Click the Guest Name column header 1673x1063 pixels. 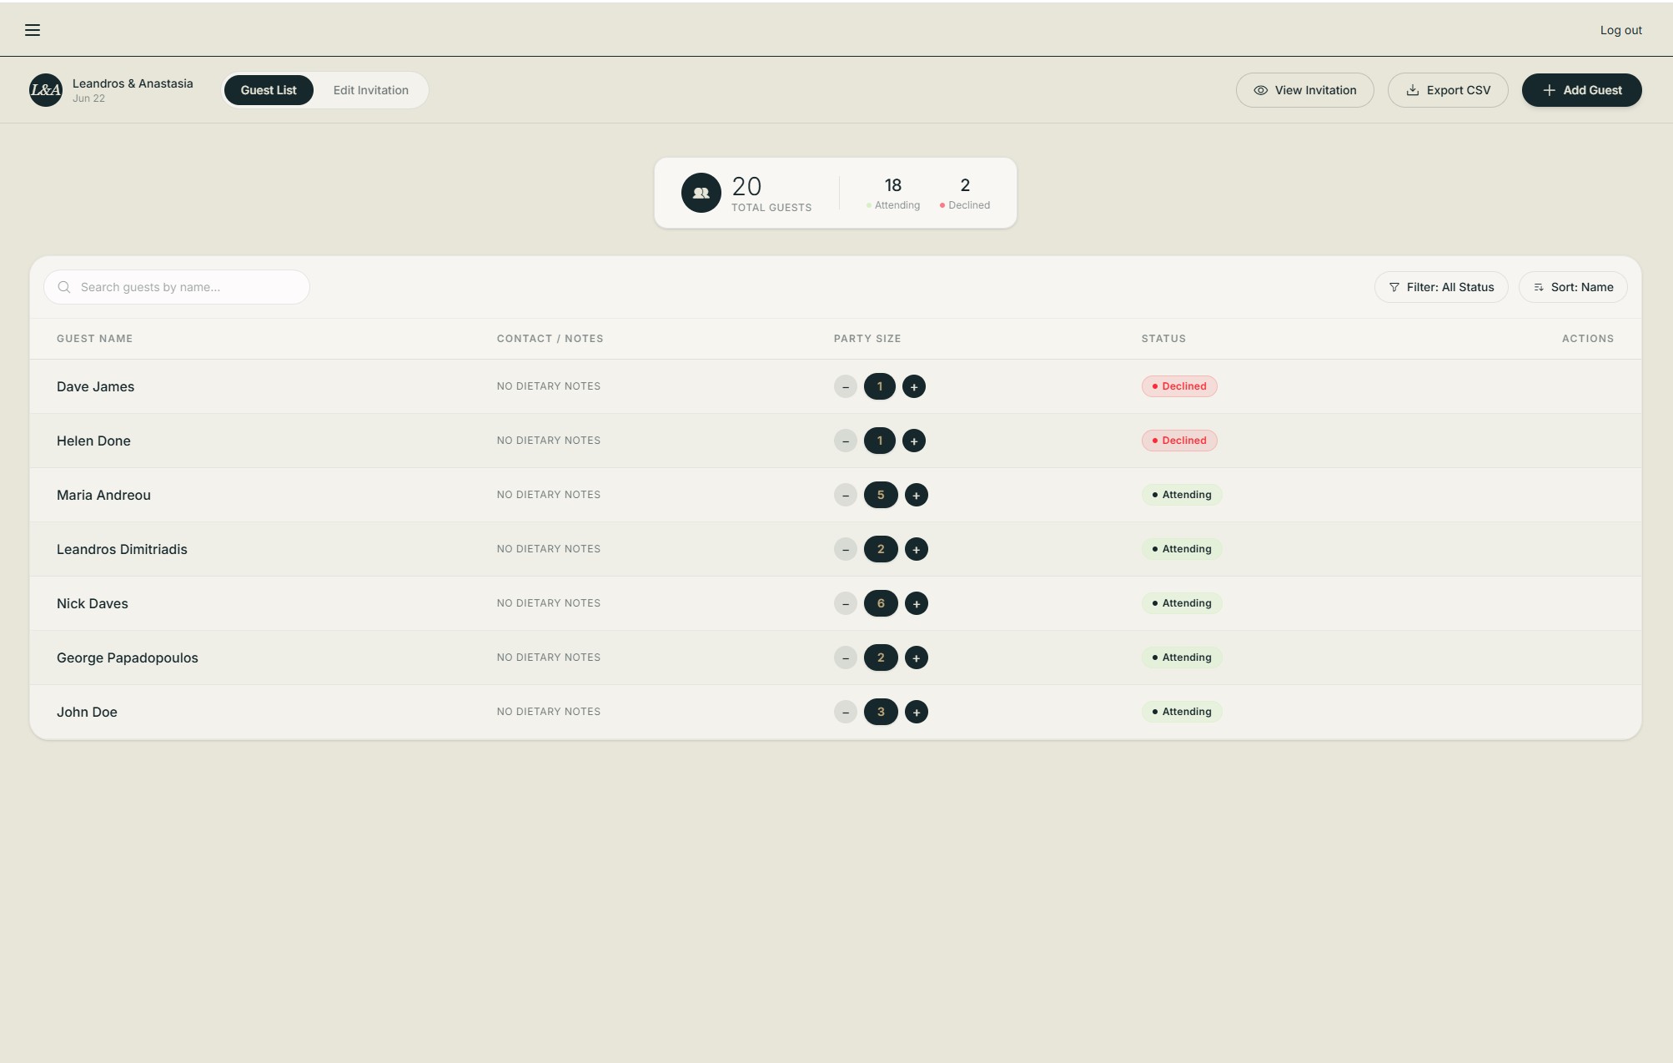(x=94, y=339)
